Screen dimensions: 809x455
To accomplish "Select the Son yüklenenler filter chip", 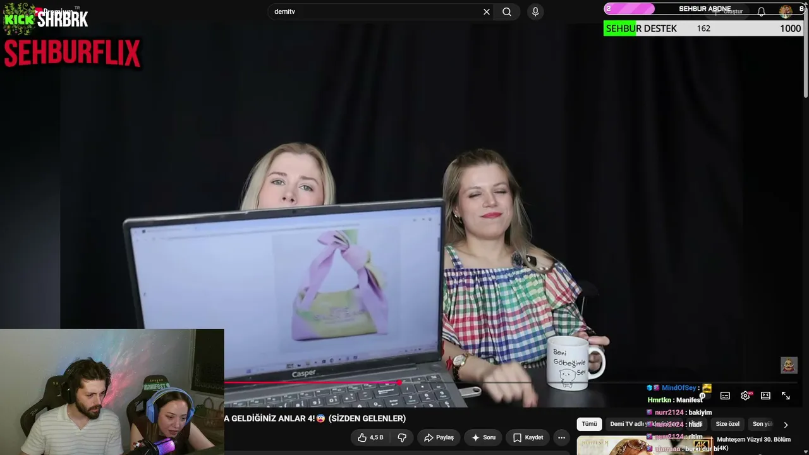I will (762, 424).
